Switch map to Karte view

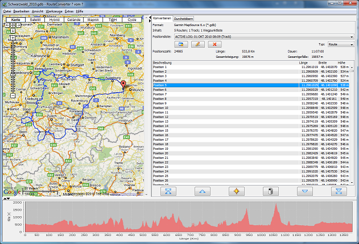click(x=15, y=20)
